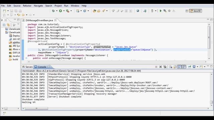This screenshot has height=120, width=214.
Task: Click the Save icon in toolbar
Action: click(x=12, y=11)
